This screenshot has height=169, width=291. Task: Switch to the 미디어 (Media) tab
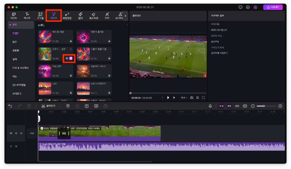(14, 16)
